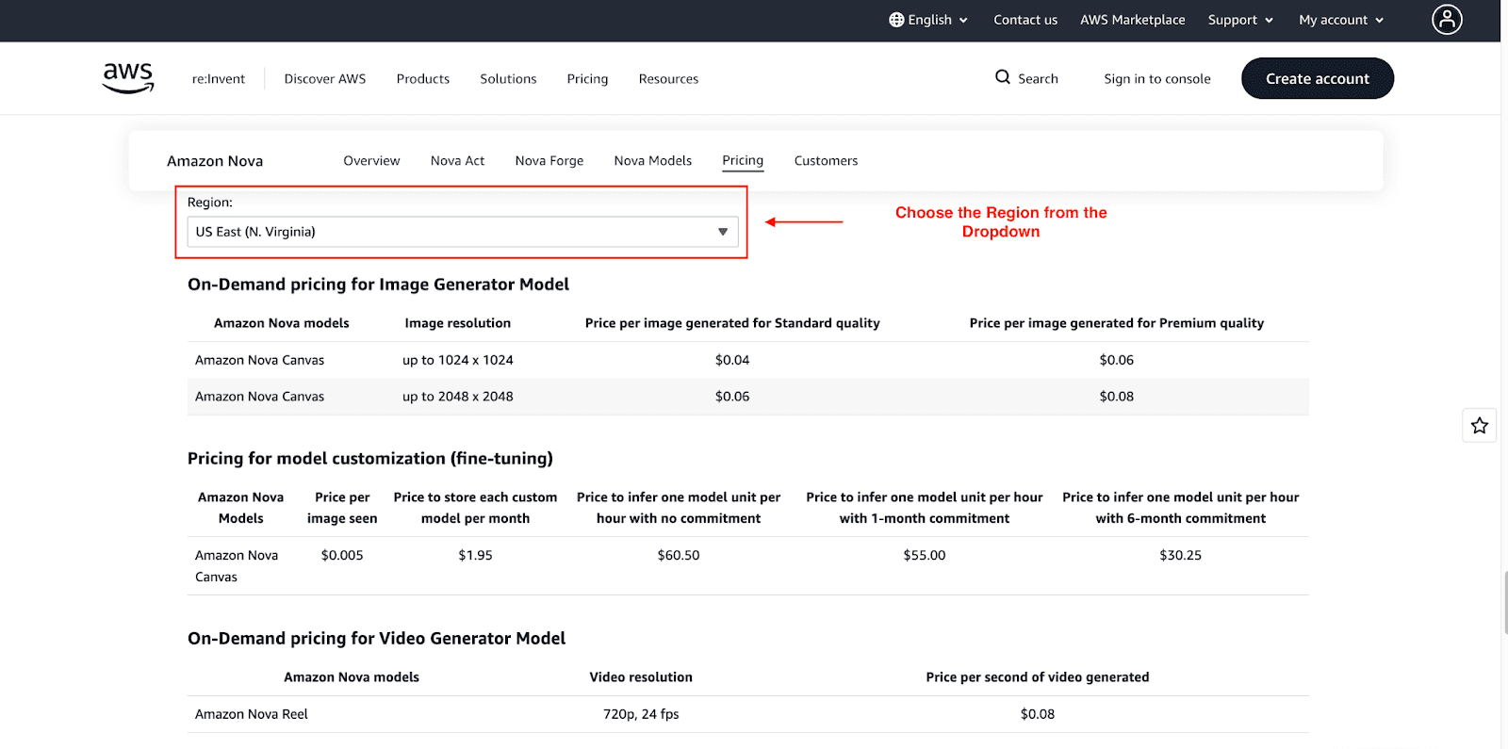Click the Amazon Nova section title
The image size is (1508, 749).
[215, 161]
